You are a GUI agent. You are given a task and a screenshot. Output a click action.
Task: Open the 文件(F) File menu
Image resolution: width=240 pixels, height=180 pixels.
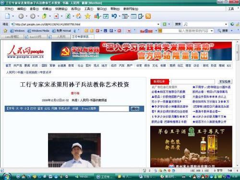point(9,9)
